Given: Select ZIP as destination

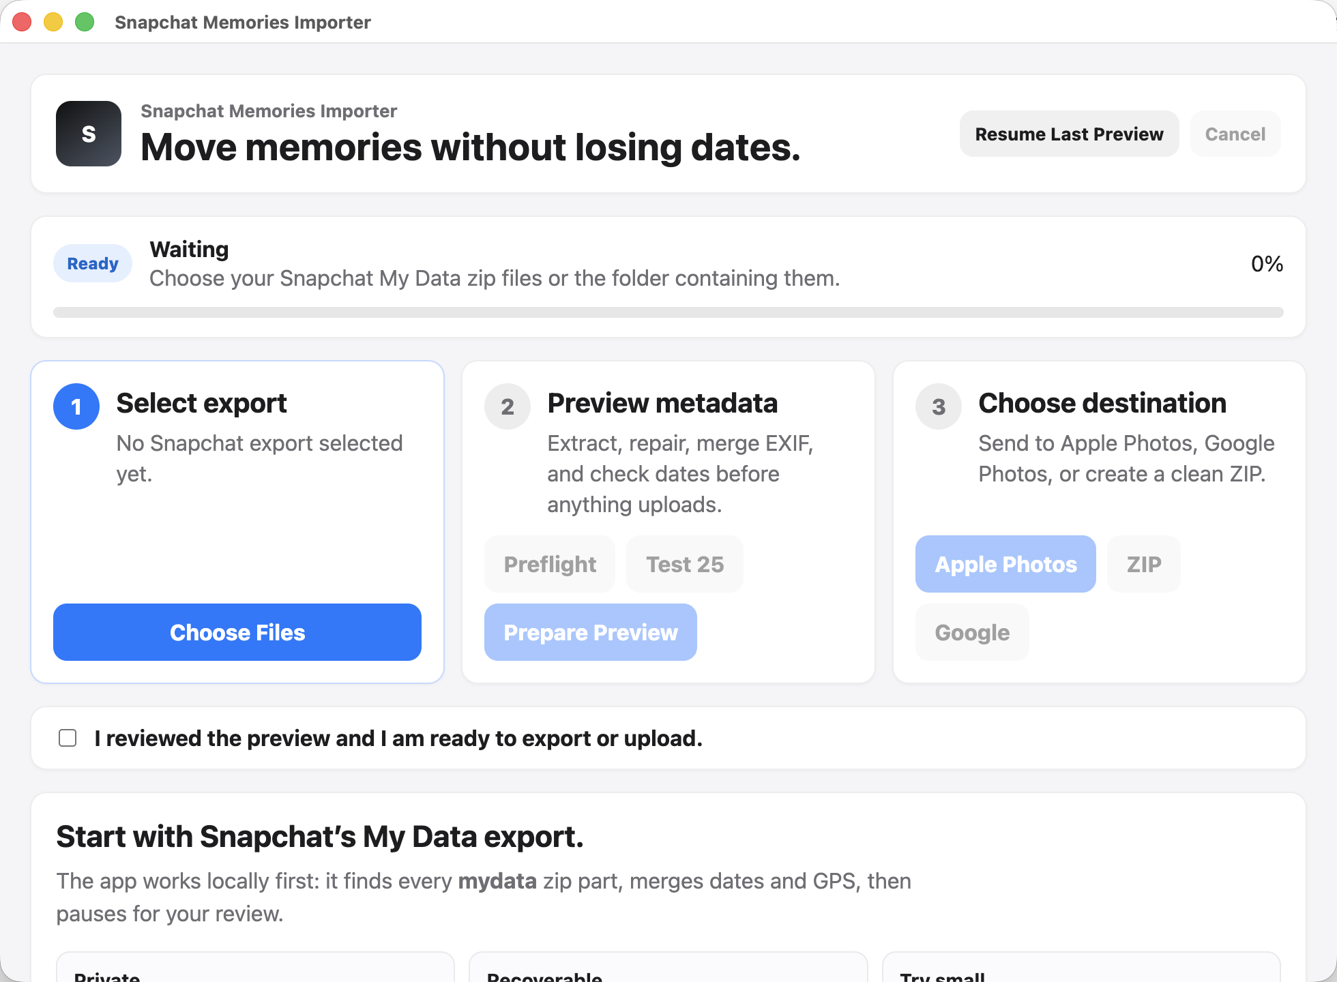Looking at the screenshot, I should (x=1144, y=564).
